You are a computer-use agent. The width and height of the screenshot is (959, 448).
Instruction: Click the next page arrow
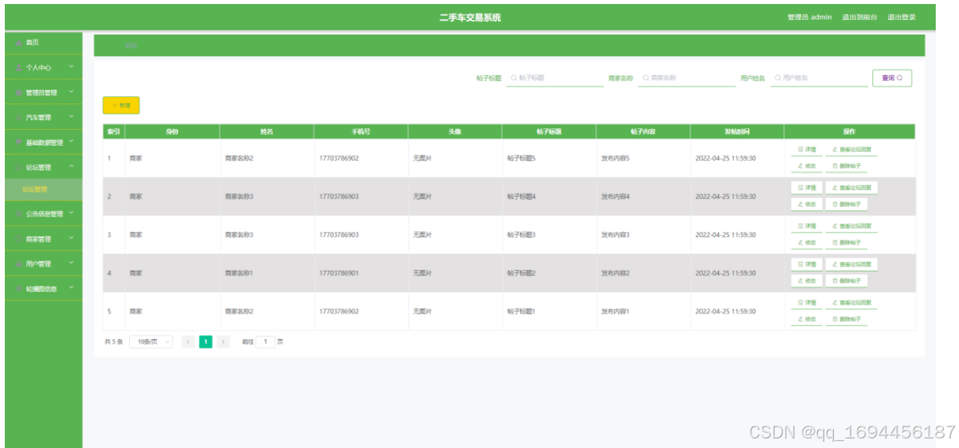[223, 341]
